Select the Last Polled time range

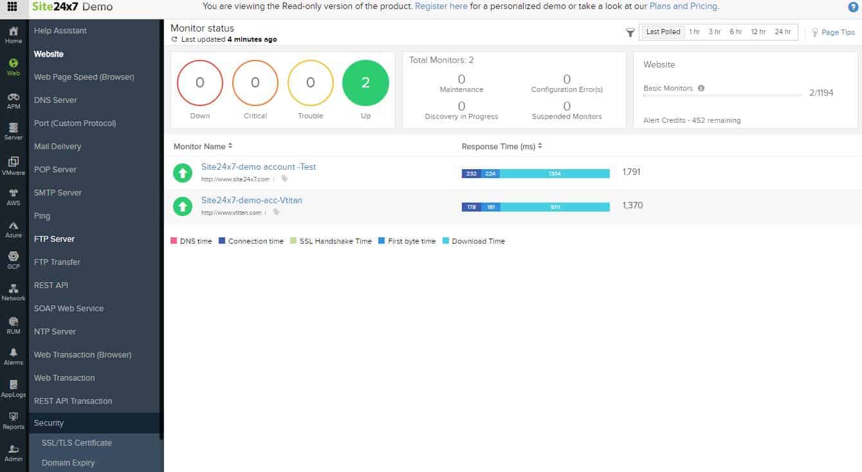[x=663, y=32]
